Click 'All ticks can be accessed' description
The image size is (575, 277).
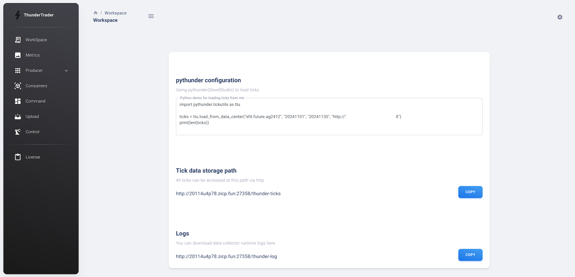[220, 180]
